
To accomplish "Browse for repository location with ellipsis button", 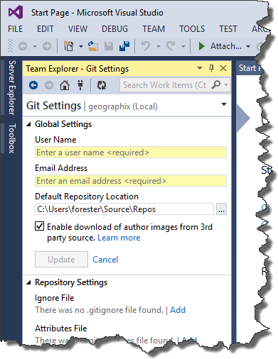I will pyautogui.click(x=221, y=209).
